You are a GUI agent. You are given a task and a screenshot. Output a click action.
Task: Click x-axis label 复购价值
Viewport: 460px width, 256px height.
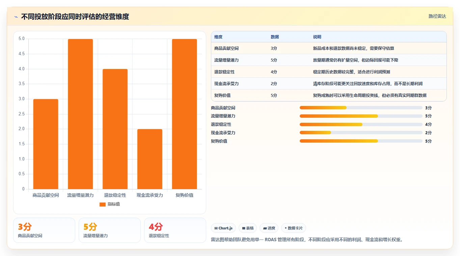pyautogui.click(x=184, y=195)
